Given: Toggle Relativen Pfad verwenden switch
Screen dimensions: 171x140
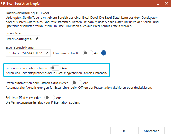Looking at the screenshot, I should (50, 97).
